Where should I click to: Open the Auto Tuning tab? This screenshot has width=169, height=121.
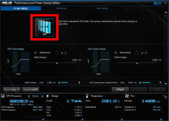[102, 8]
